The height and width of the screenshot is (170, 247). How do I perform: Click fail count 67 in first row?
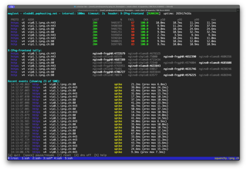click(133, 23)
